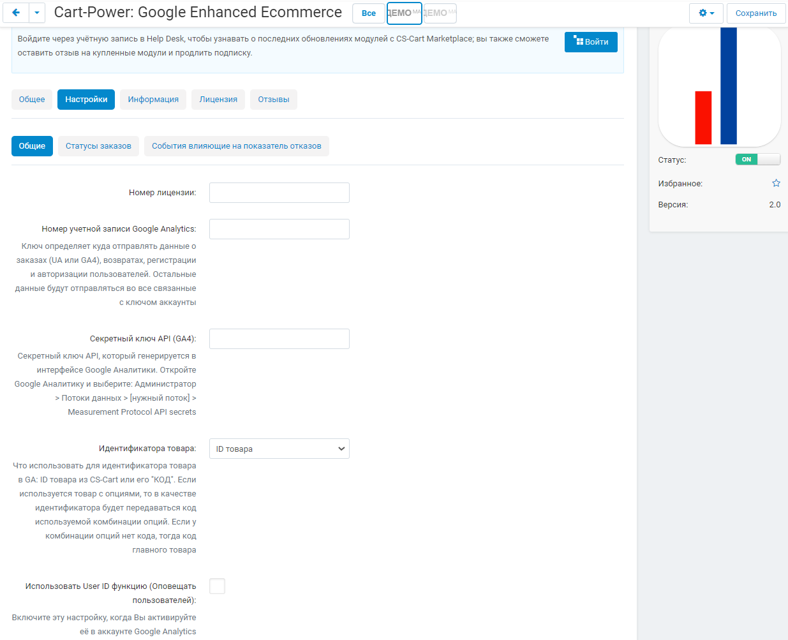Select the Общие settings sub-tab
The width and height of the screenshot is (788, 640).
coord(32,146)
